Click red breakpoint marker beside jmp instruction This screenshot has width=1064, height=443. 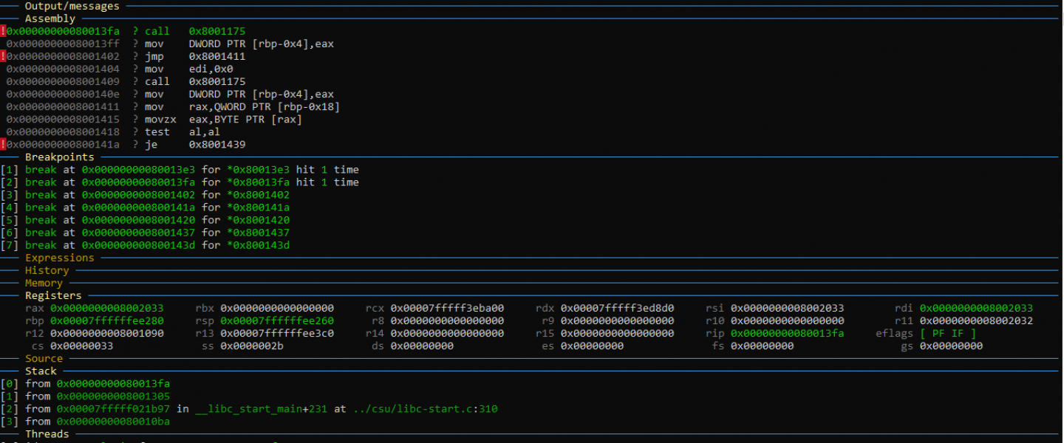(x=3, y=56)
